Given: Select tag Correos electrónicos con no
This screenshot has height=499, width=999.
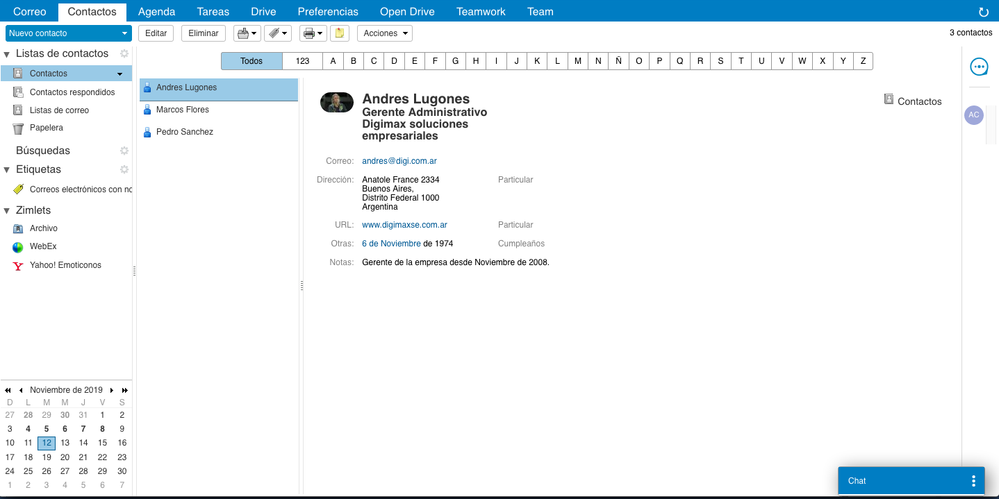Looking at the screenshot, I should click(81, 189).
